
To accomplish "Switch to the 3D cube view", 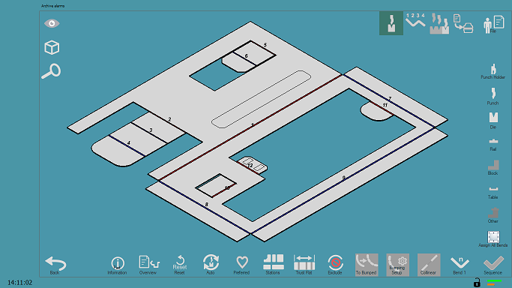I will [52, 48].
